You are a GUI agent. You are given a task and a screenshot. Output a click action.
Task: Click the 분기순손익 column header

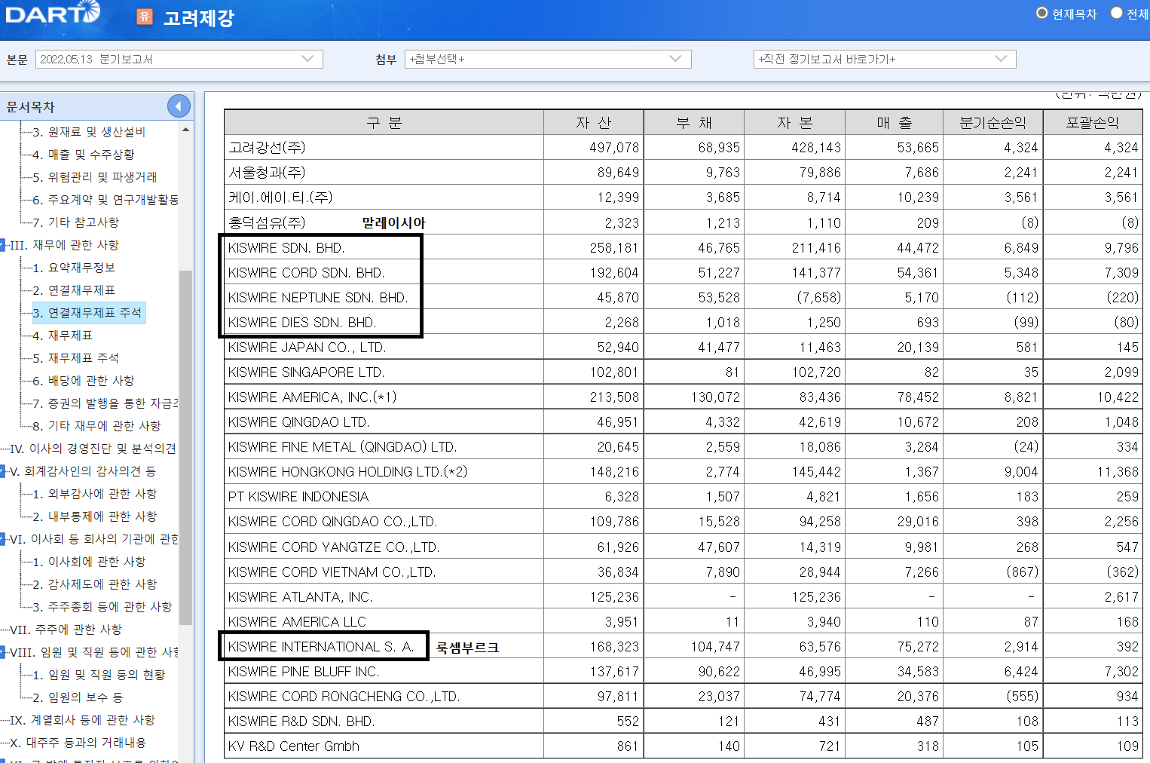click(993, 122)
